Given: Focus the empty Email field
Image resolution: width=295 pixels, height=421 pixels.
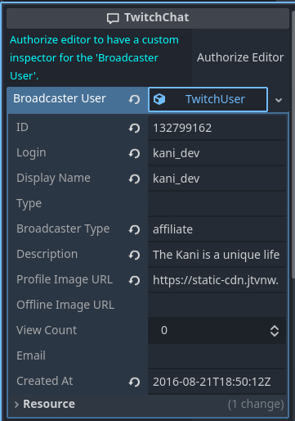Looking at the screenshot, I should pos(217,356).
